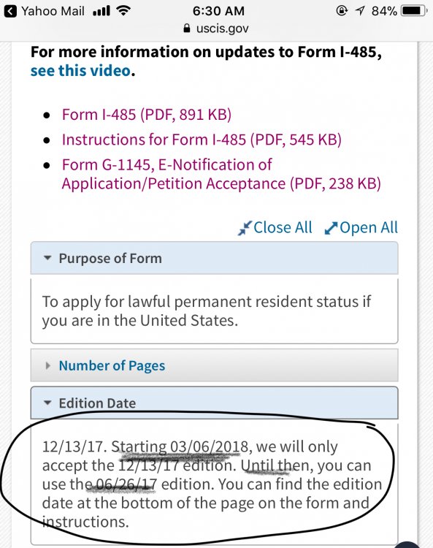The width and height of the screenshot is (433, 548).
Task: Tap the uscis.gov address bar
Action: click(x=216, y=28)
